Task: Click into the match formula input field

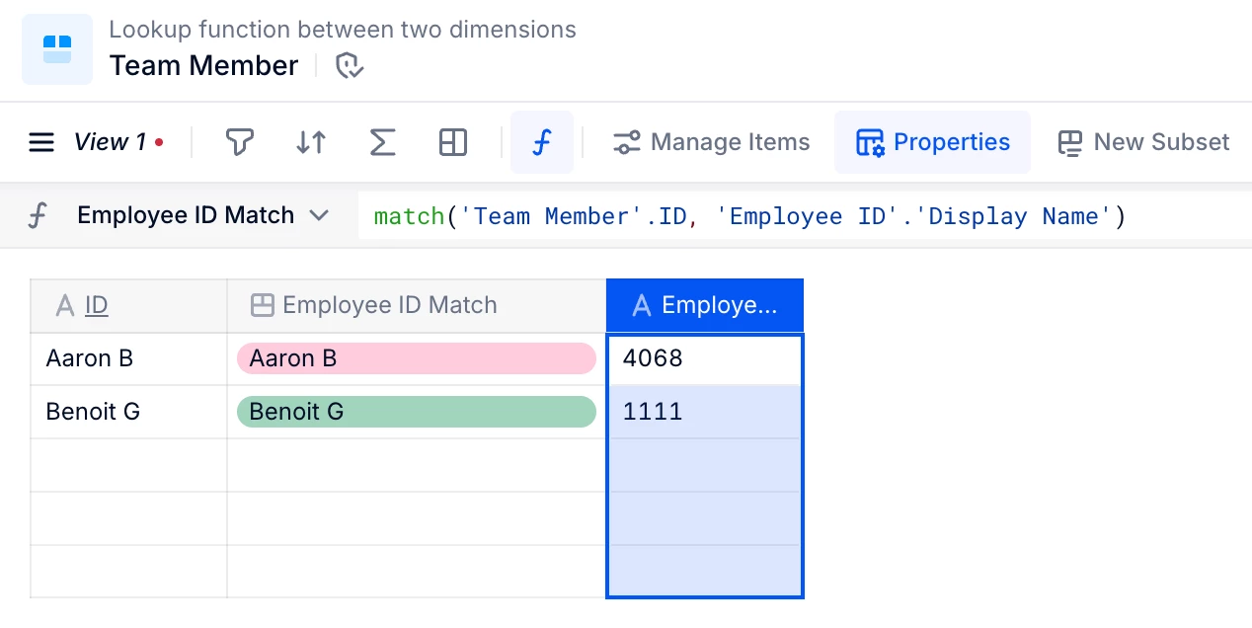Action: click(x=805, y=215)
